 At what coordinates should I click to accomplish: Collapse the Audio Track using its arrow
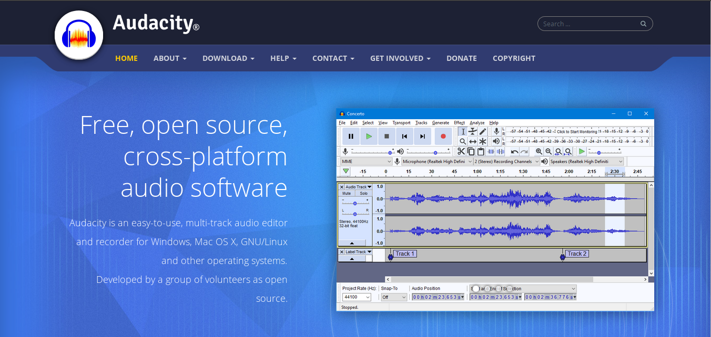(352, 243)
